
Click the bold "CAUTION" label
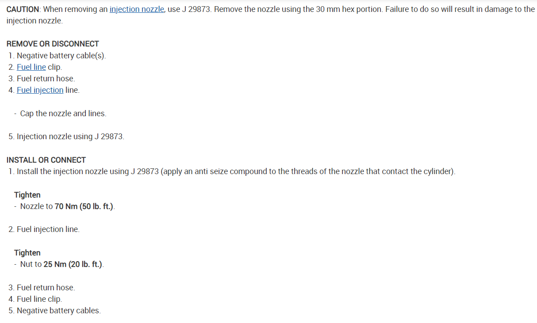[x=23, y=9]
